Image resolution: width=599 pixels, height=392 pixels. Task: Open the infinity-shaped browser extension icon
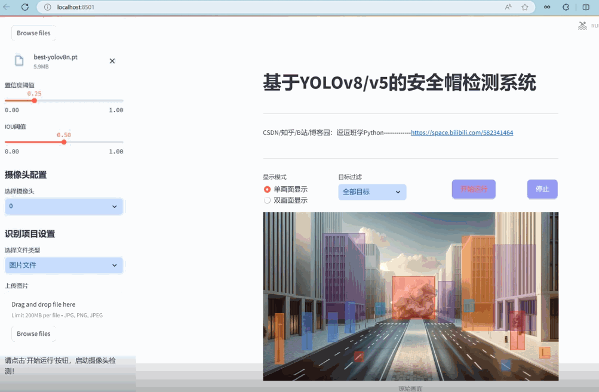click(x=547, y=7)
